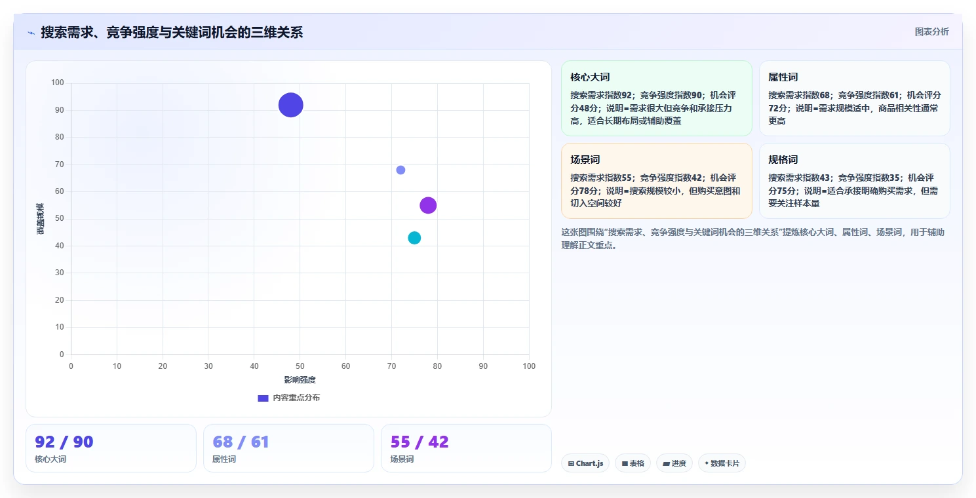
Task: Click the 场景词 label under 55 / 42
Action: [x=402, y=459]
